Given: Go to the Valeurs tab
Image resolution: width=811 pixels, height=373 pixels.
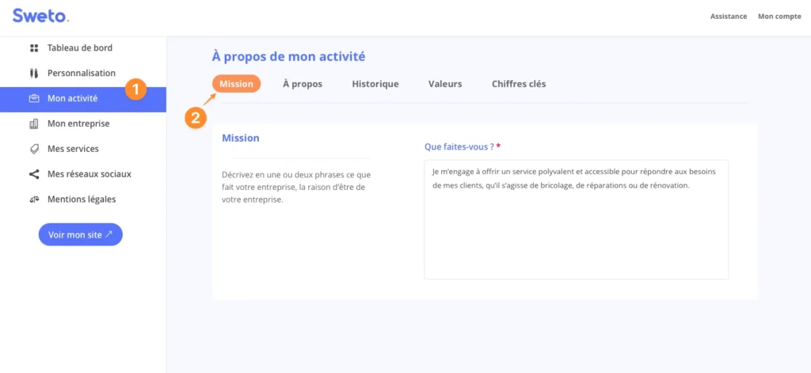Looking at the screenshot, I should [x=444, y=84].
